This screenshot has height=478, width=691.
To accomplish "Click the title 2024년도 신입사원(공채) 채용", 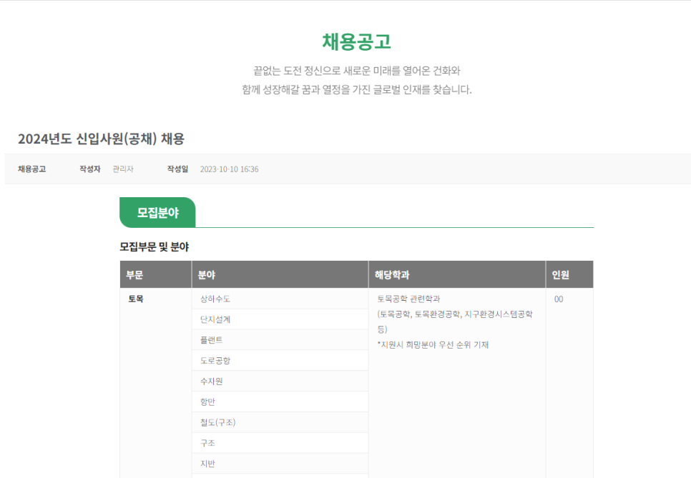I will pos(101,139).
